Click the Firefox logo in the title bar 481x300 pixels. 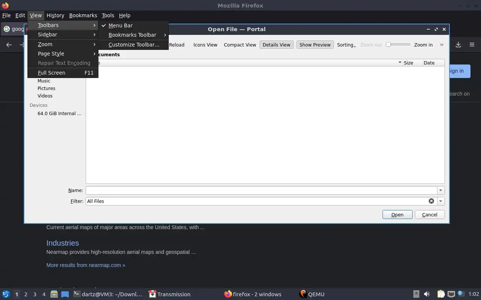[x=5, y=5]
